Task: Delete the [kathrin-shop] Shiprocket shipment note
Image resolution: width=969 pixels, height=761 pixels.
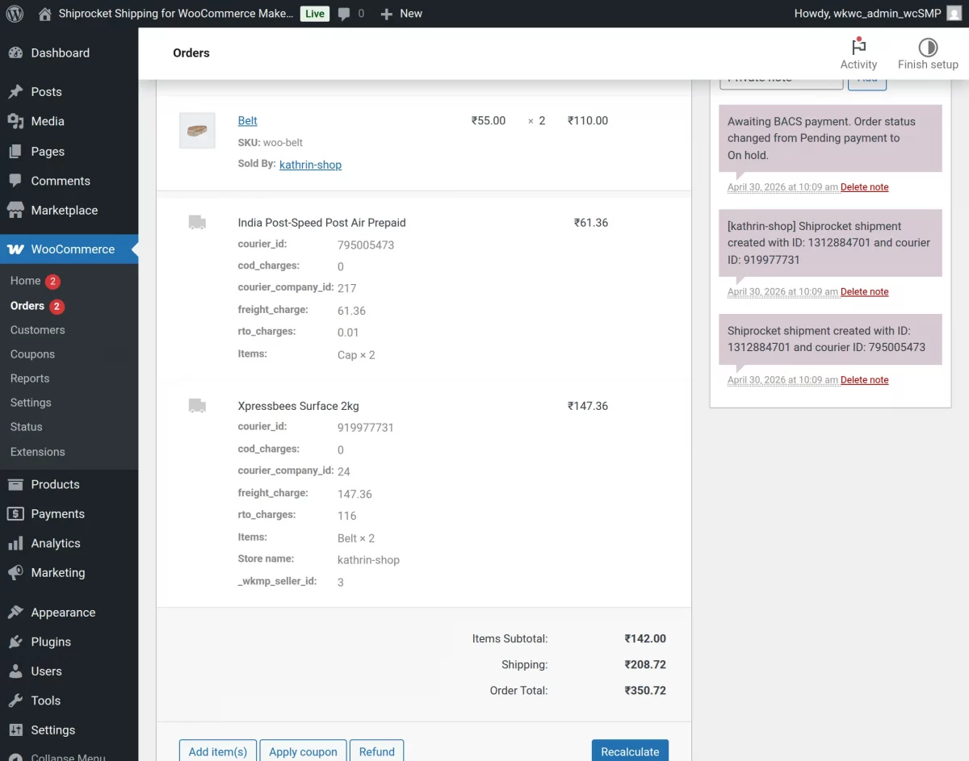Action: (x=864, y=292)
